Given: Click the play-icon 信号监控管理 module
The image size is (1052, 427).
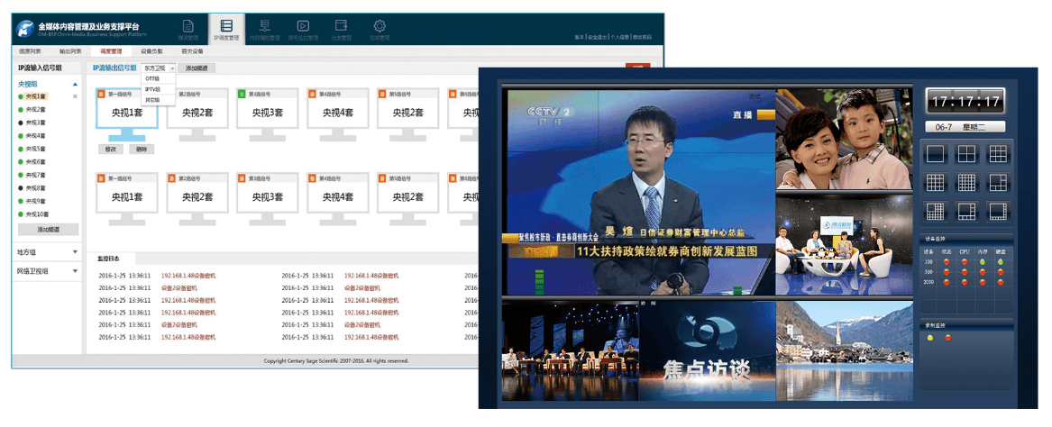Looking at the screenshot, I should [x=304, y=28].
